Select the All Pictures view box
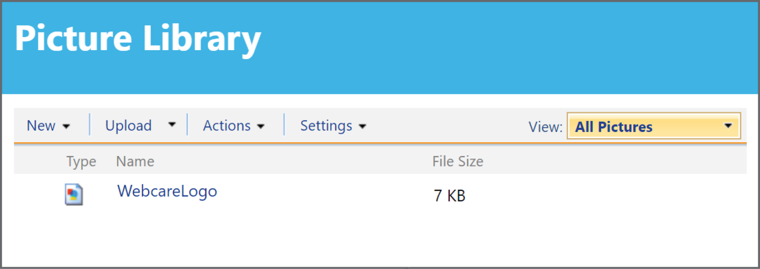The height and width of the screenshot is (269, 760). [x=654, y=126]
